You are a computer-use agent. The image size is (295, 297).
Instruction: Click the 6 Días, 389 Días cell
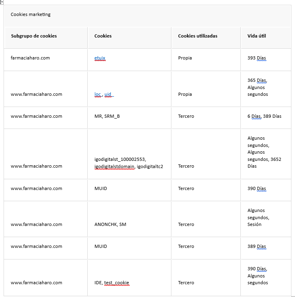pyautogui.click(x=266, y=118)
